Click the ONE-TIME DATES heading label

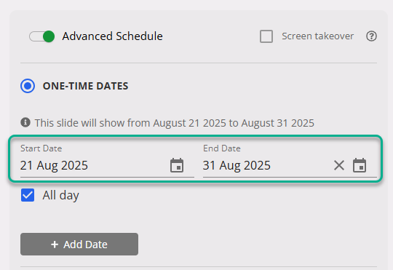pos(85,86)
